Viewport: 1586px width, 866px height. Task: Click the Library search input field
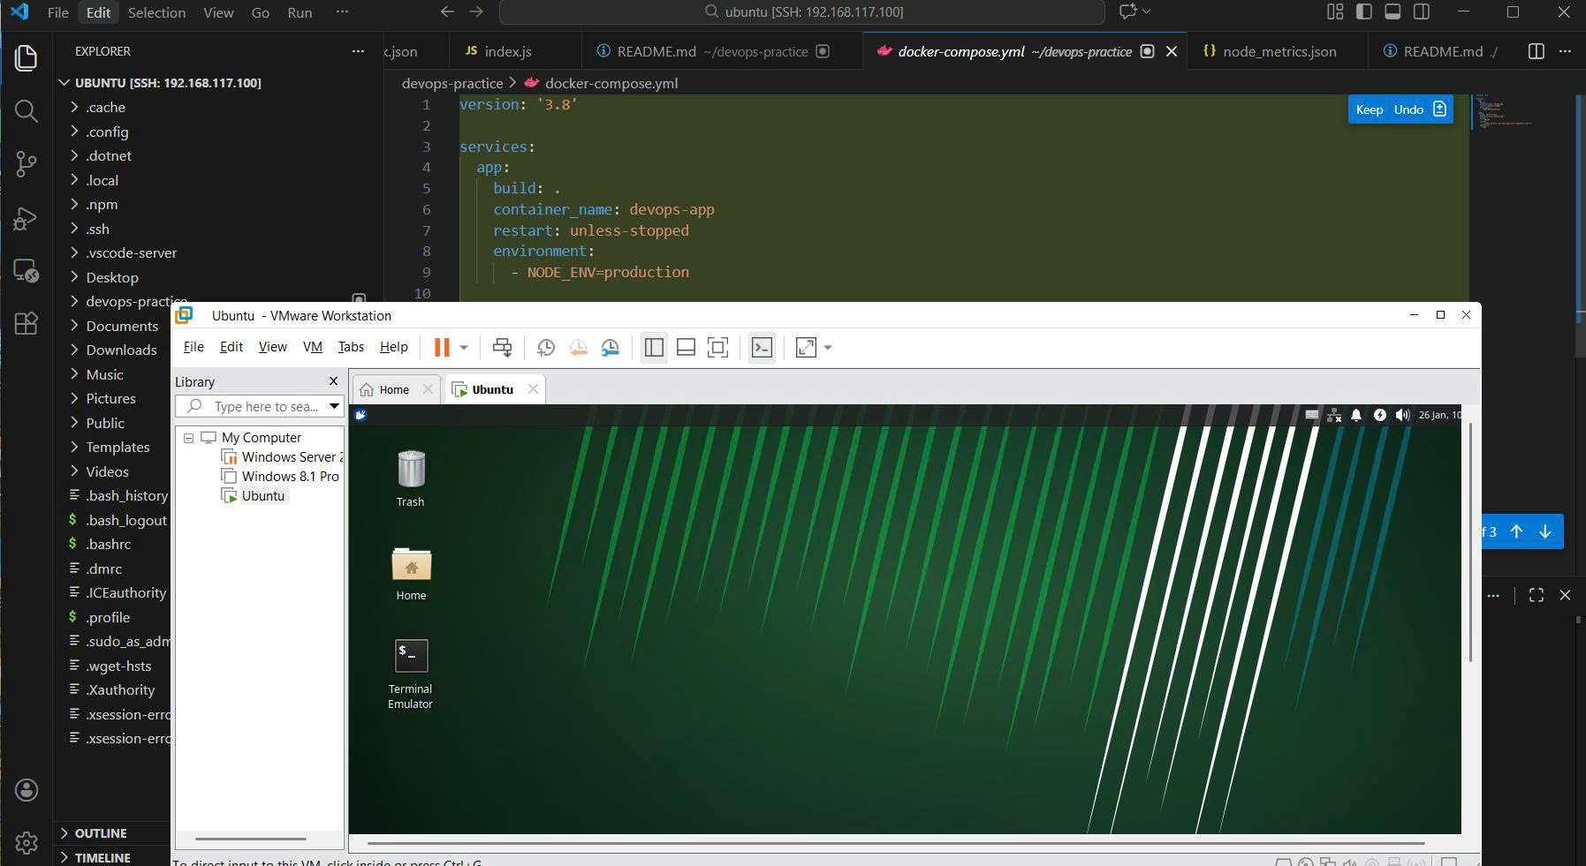click(266, 407)
